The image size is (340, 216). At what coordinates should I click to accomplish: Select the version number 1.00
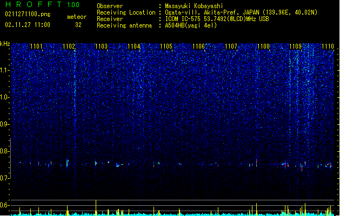(74, 5)
